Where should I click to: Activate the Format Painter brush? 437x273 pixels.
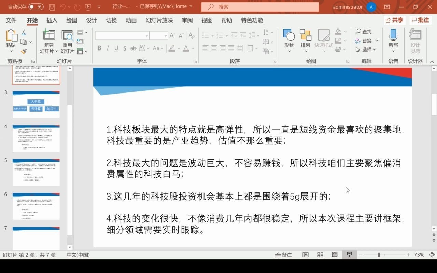click(x=24, y=51)
